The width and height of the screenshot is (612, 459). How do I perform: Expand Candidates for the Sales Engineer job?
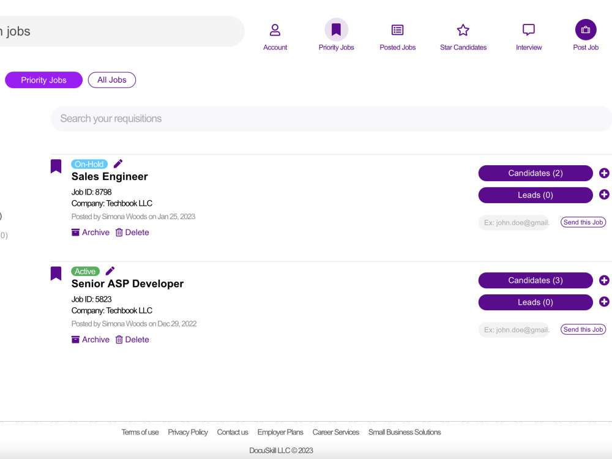(535, 173)
